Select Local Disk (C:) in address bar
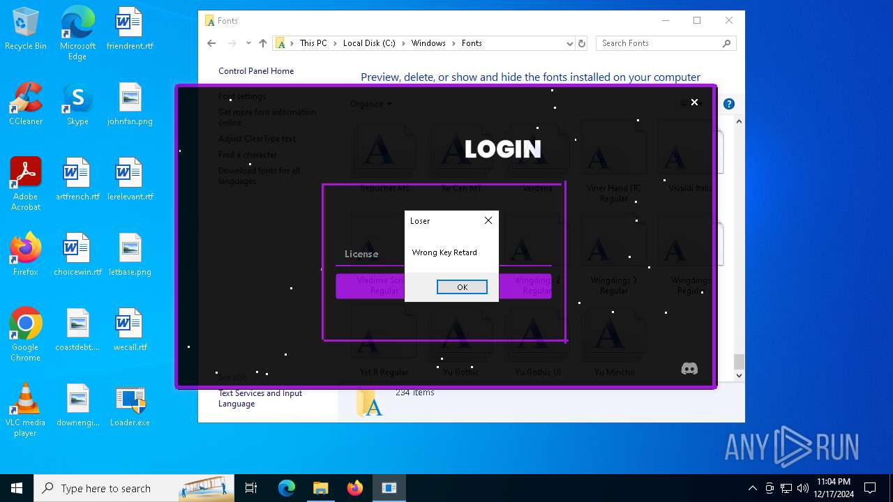The image size is (893, 502). pyautogui.click(x=369, y=43)
